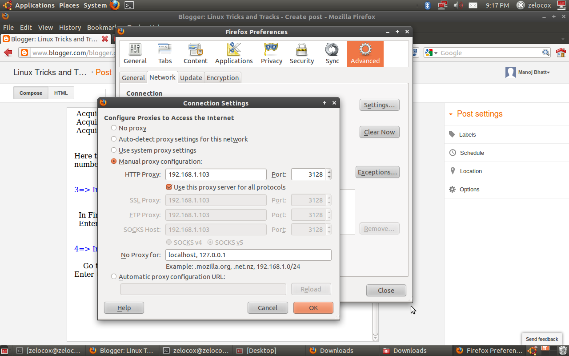Click the Settings button in Preferences
Image resolution: width=569 pixels, height=356 pixels.
(379, 105)
